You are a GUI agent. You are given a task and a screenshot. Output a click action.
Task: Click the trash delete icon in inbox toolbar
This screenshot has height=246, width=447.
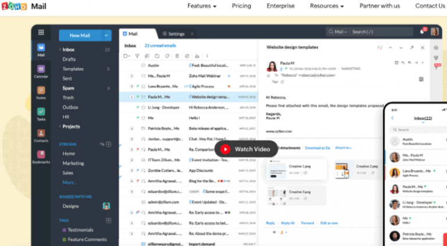point(177,56)
